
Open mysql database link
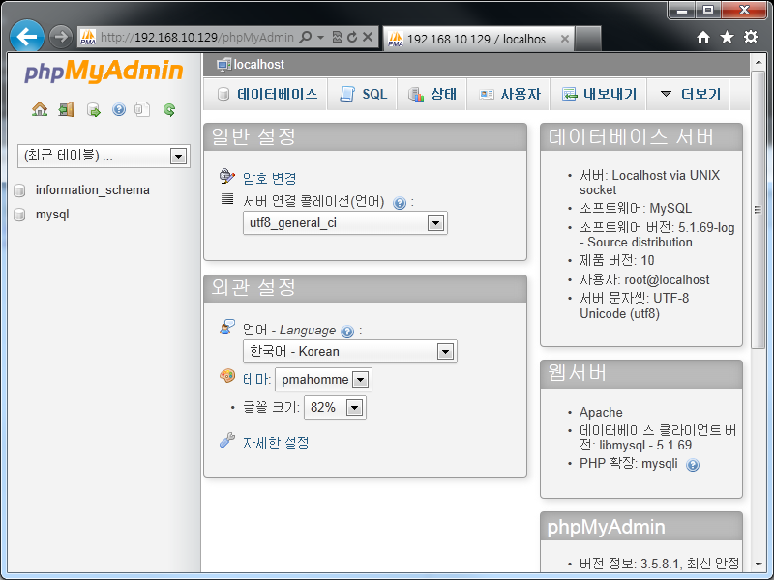click(x=52, y=215)
